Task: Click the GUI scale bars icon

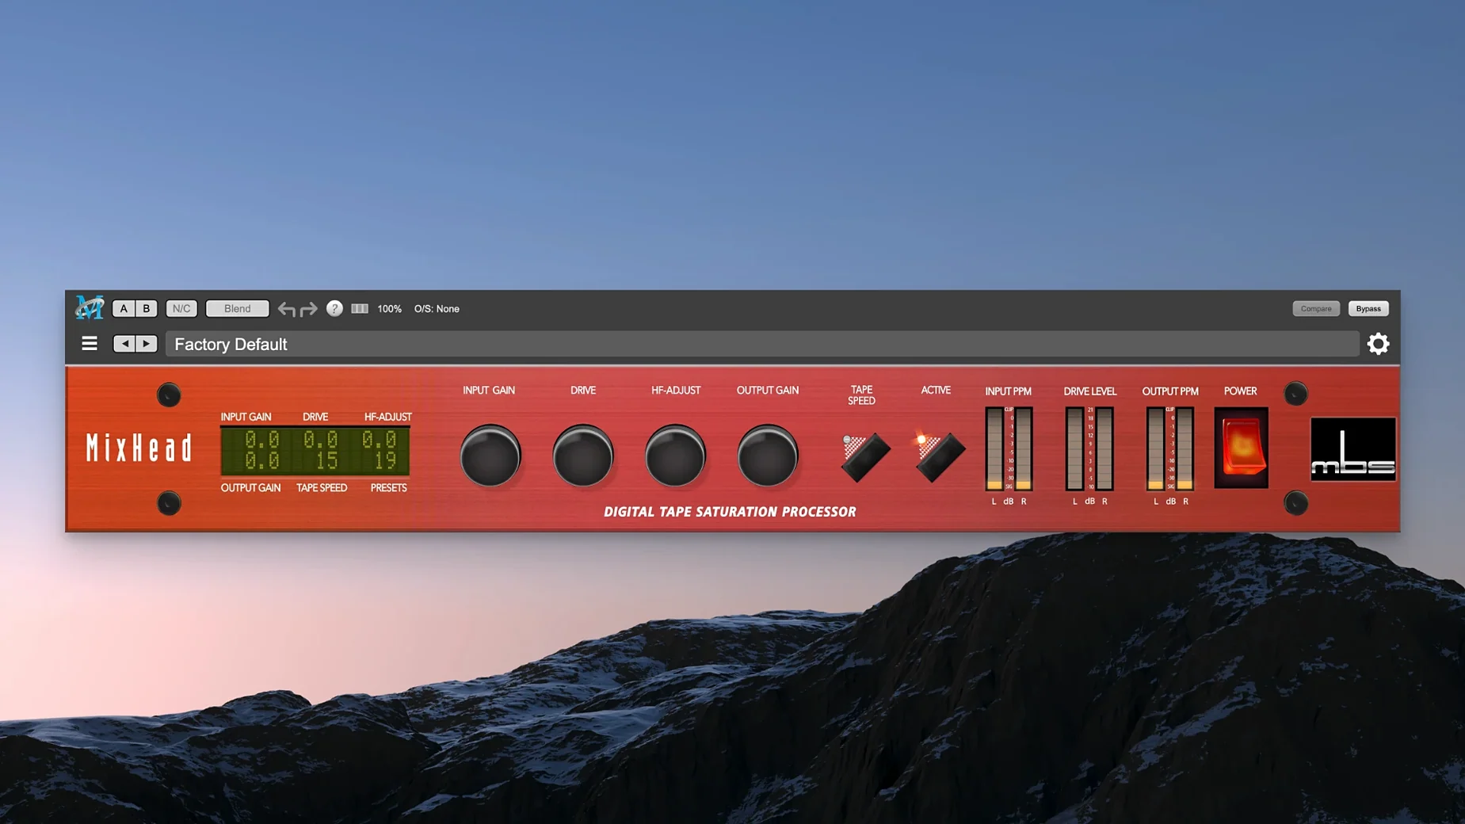Action: pos(360,308)
